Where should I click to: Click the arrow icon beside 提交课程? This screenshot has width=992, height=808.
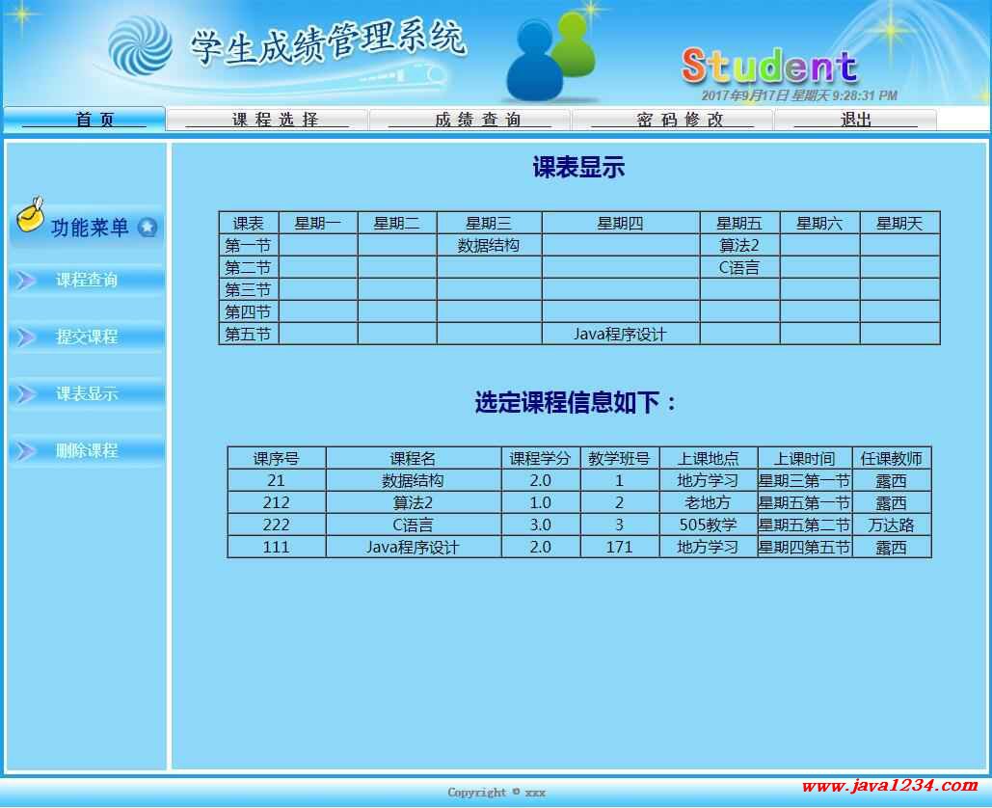pos(26,337)
